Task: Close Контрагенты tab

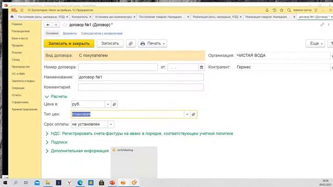Action: (x=91, y=17)
